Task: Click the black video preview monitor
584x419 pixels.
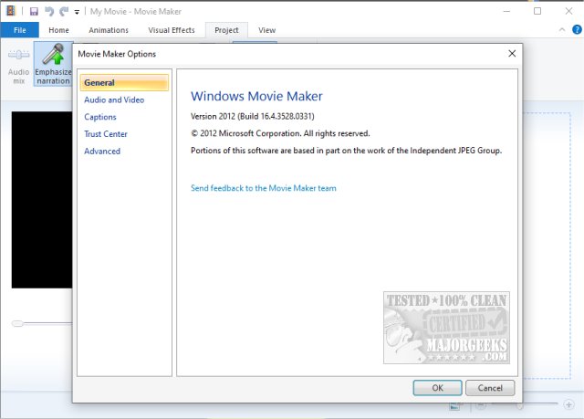Action: (42, 200)
